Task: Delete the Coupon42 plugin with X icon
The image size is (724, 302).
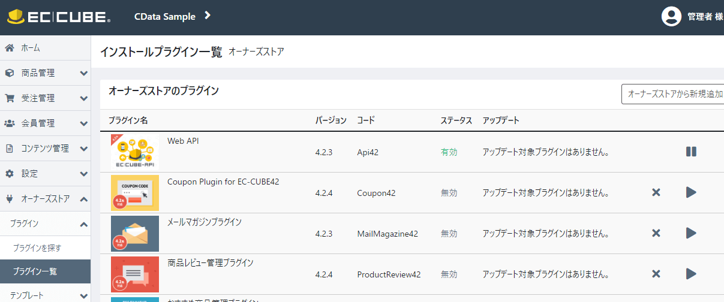Action: (x=656, y=192)
